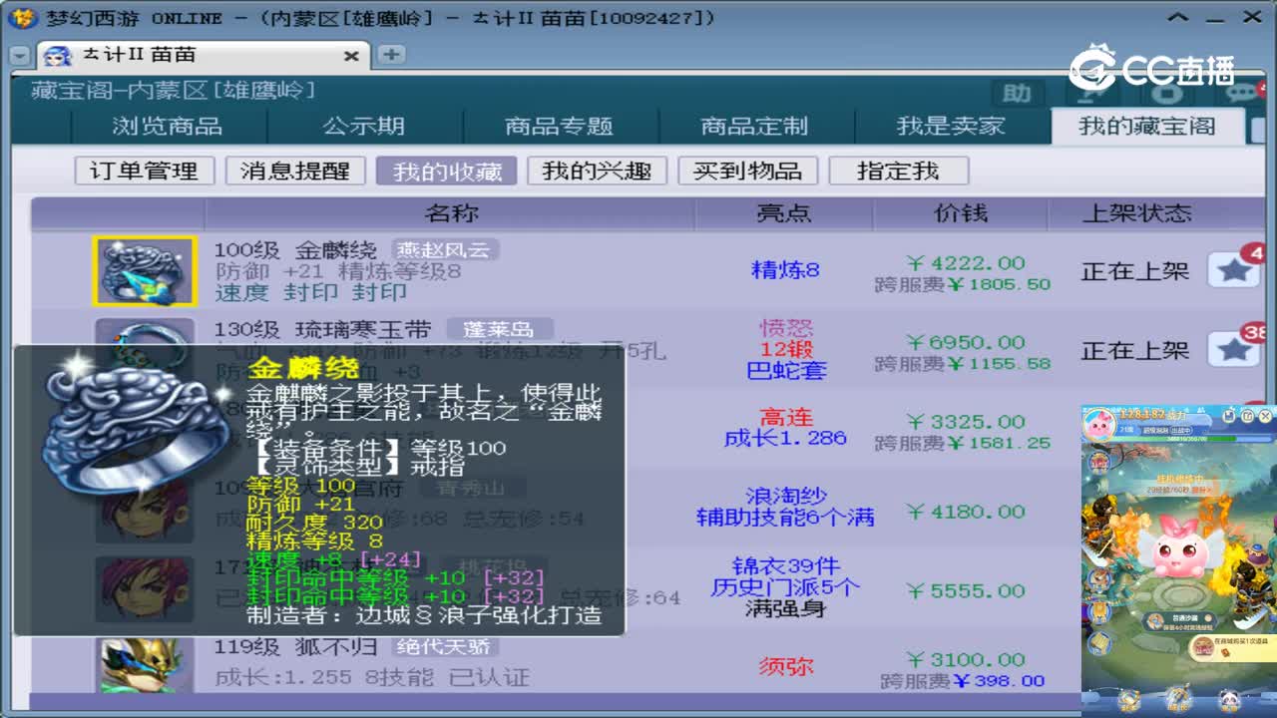The height and width of the screenshot is (718, 1277).
Task: Open the chat bubble icon with red badge
Action: [x=1240, y=93]
